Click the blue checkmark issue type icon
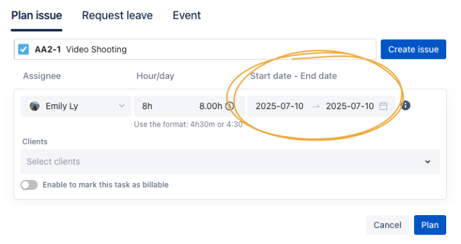Viewport: 461px width, 244px height. point(24,49)
